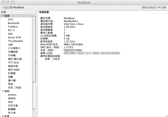Select 乙太網路卡 in the sidebar
168x117 pixels.
click(14, 48)
